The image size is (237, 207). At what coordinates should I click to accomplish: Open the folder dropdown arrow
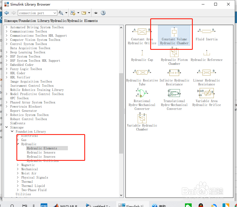click(89, 13)
